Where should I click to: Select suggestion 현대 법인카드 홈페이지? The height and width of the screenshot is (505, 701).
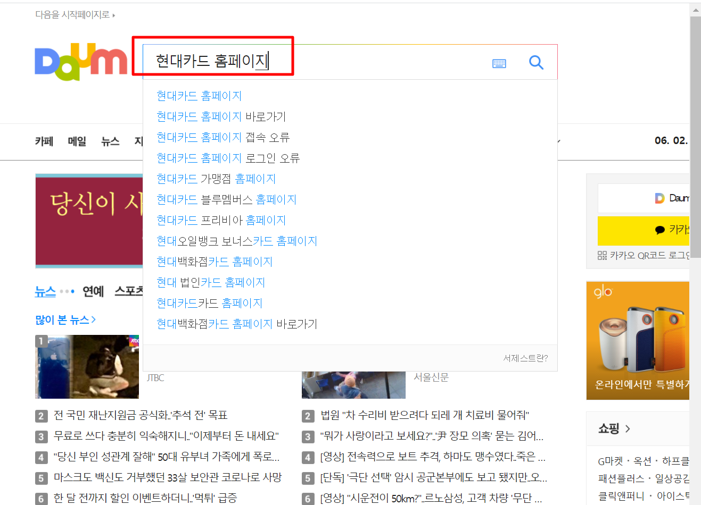point(211,282)
